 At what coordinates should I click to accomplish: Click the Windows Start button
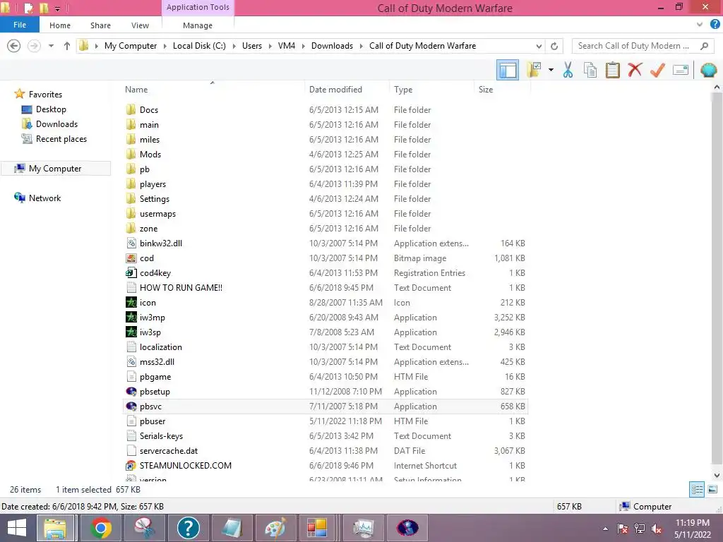[x=16, y=528]
